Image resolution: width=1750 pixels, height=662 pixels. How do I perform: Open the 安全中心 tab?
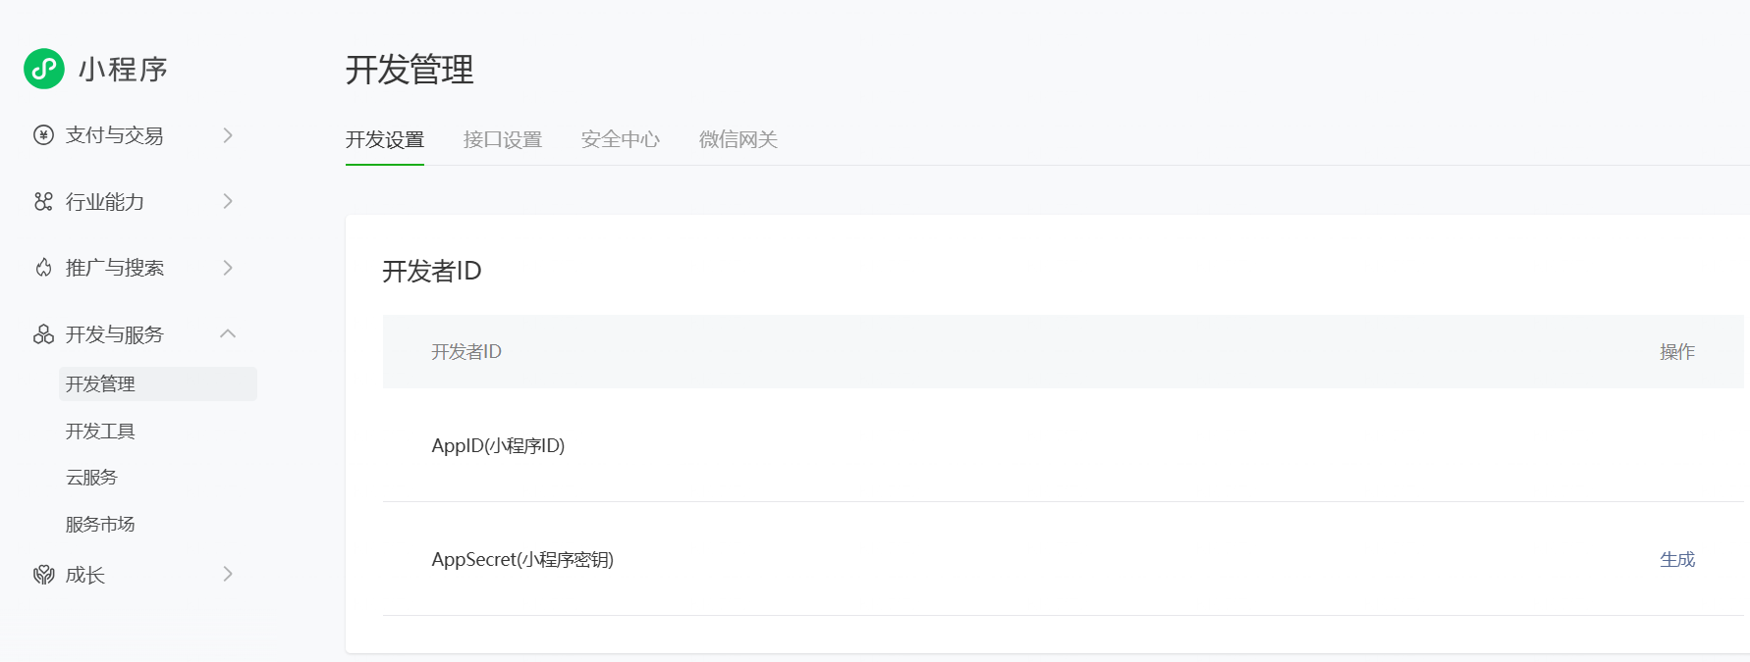tap(621, 140)
